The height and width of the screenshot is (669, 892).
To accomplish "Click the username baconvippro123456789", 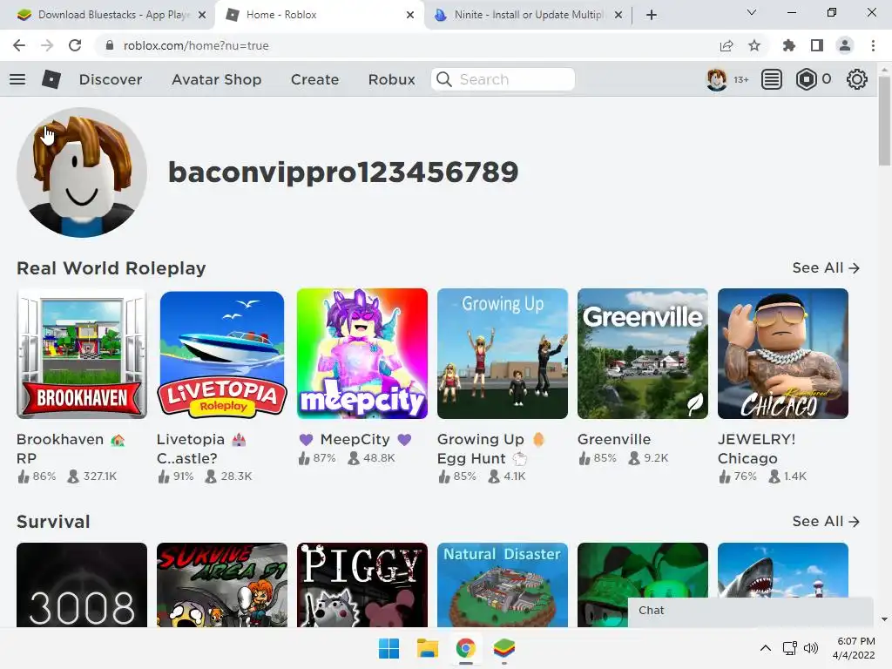I will tap(343, 172).
